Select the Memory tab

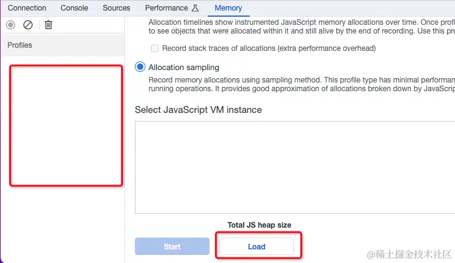pyautogui.click(x=228, y=8)
